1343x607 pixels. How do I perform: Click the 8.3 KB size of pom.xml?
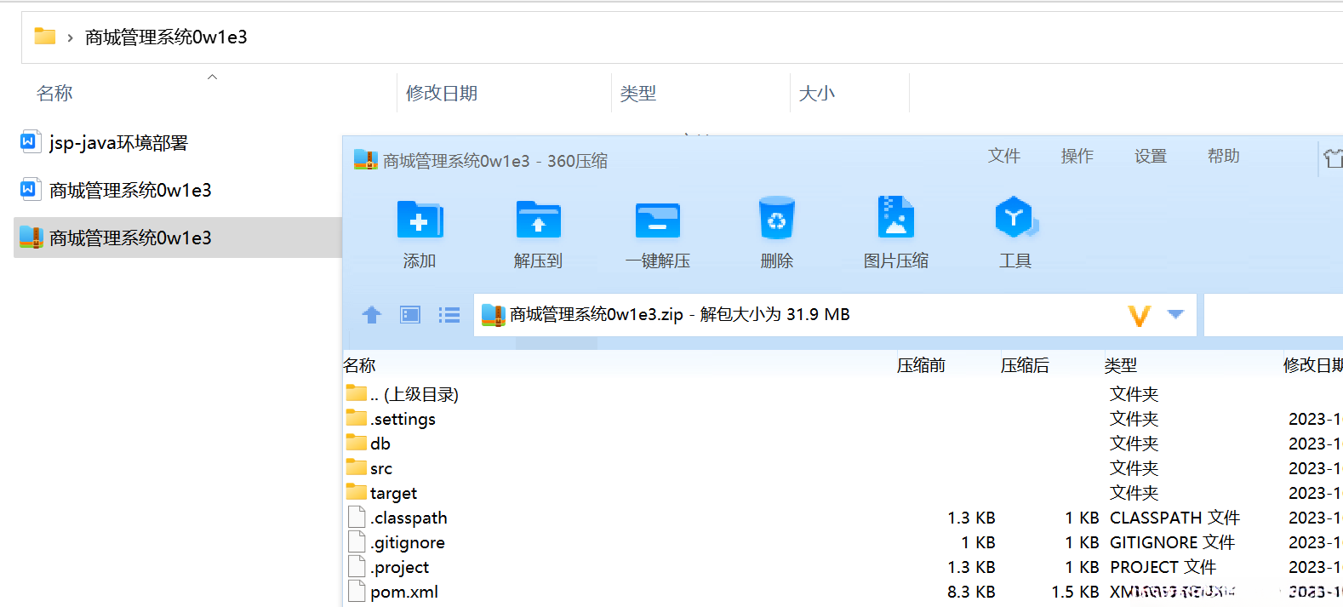pyautogui.click(x=971, y=592)
